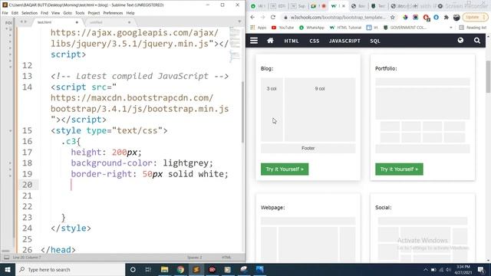The width and height of the screenshot is (491, 276).
Task: Click the Chrome page vertical scrollbar
Action: tap(488, 77)
